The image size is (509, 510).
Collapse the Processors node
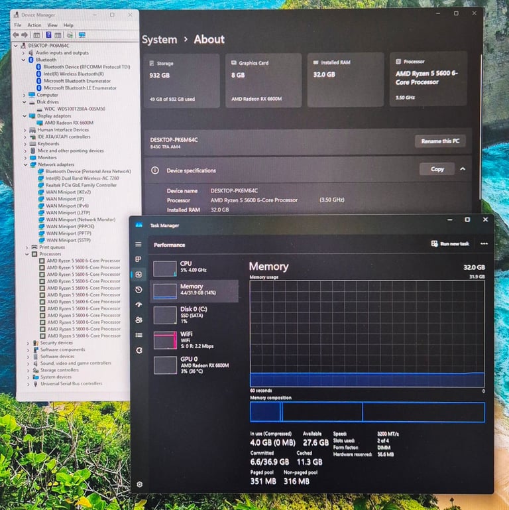(27, 254)
